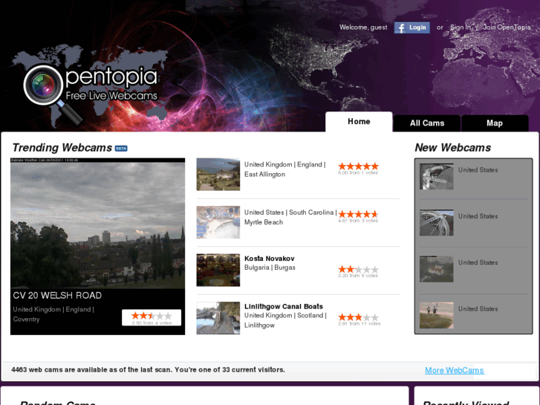Click the Linlithgow Canal Boats star rating

click(358, 317)
